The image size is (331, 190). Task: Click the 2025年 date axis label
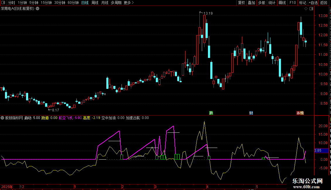(x=7, y=187)
